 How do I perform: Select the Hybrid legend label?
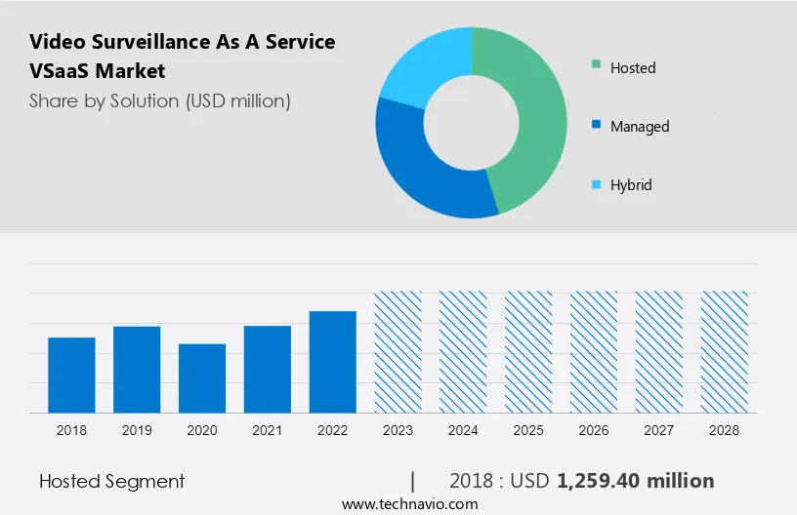630,185
